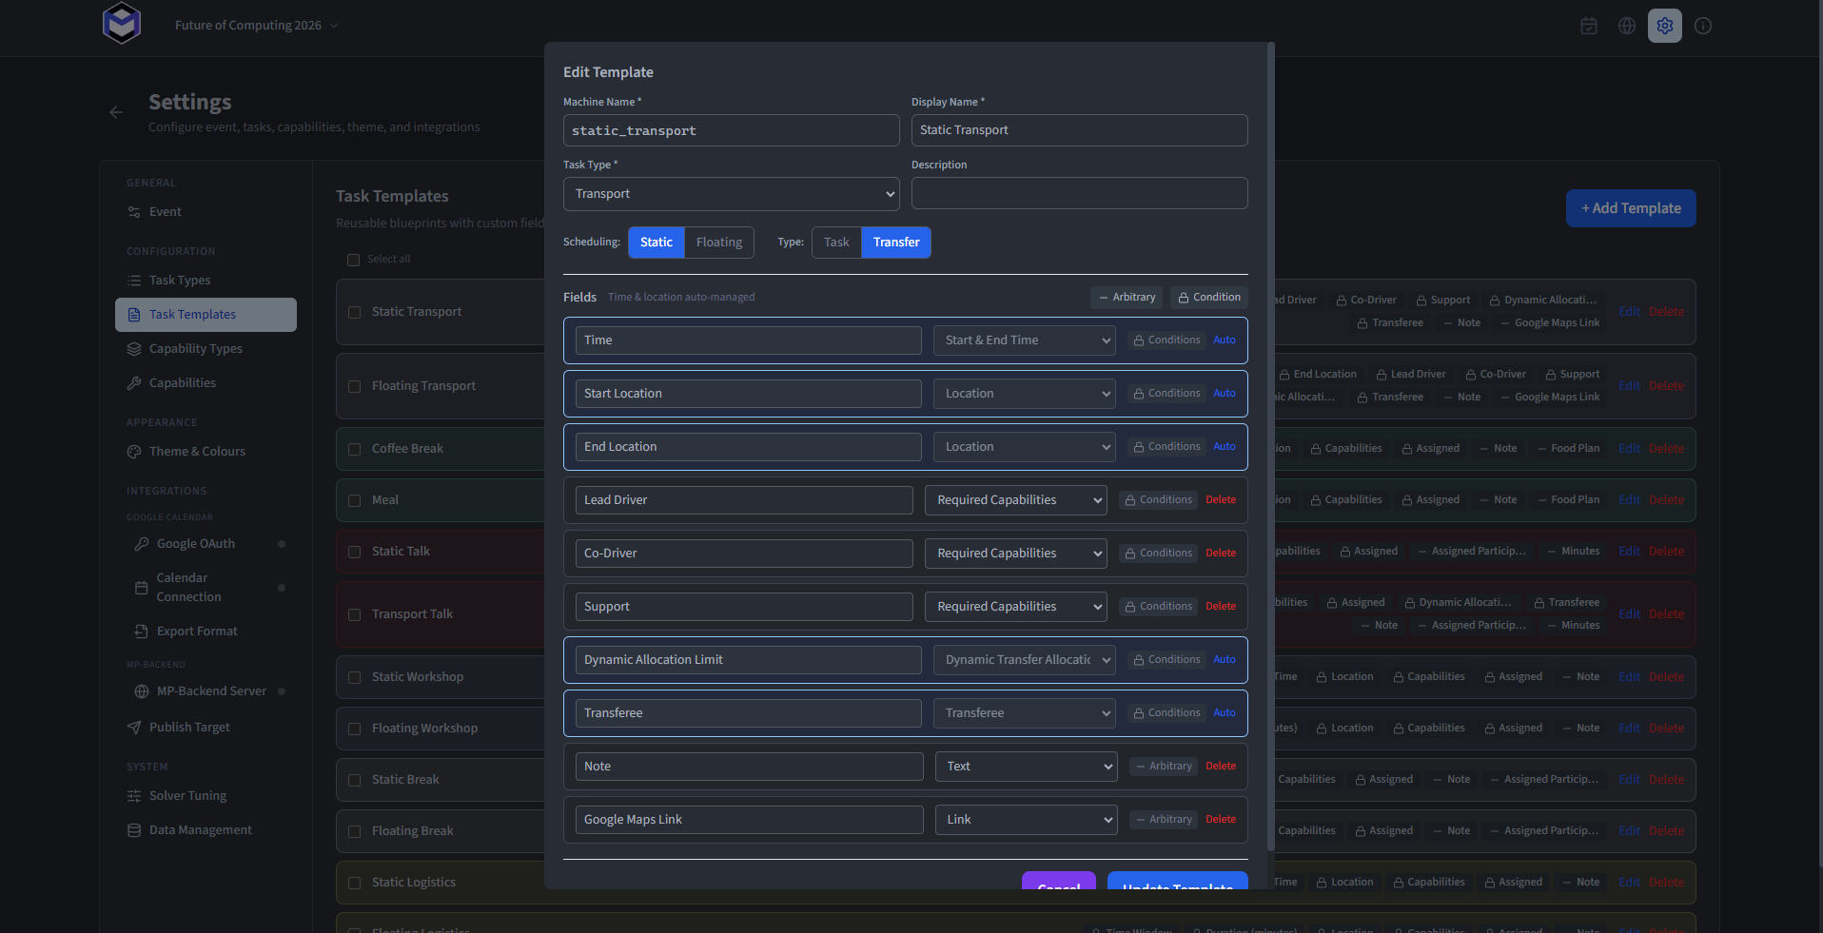Image resolution: width=1823 pixels, height=933 pixels.
Task: Click Arbitrary tag for Note field
Action: coord(1164,767)
